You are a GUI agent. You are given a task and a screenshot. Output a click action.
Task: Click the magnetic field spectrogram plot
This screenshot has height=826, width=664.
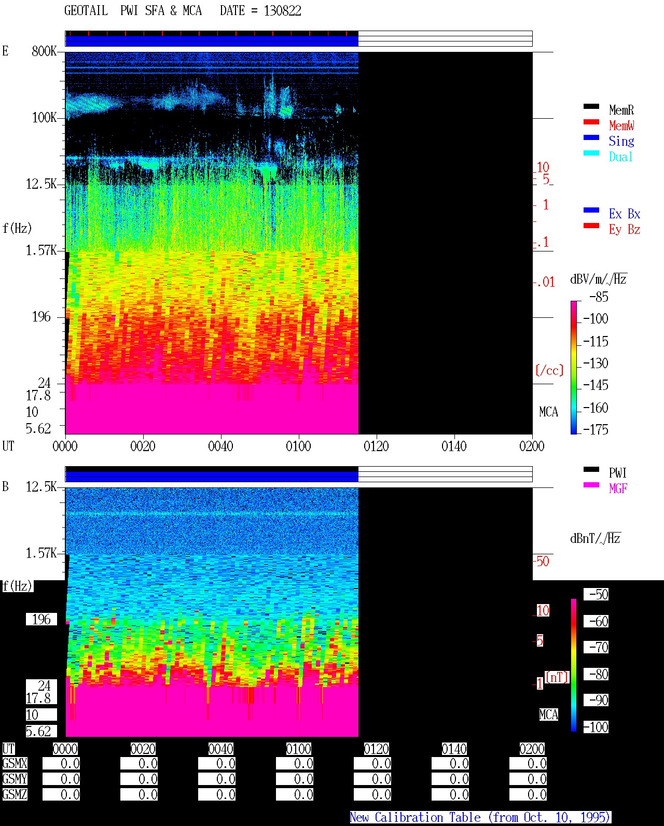[x=299, y=612]
